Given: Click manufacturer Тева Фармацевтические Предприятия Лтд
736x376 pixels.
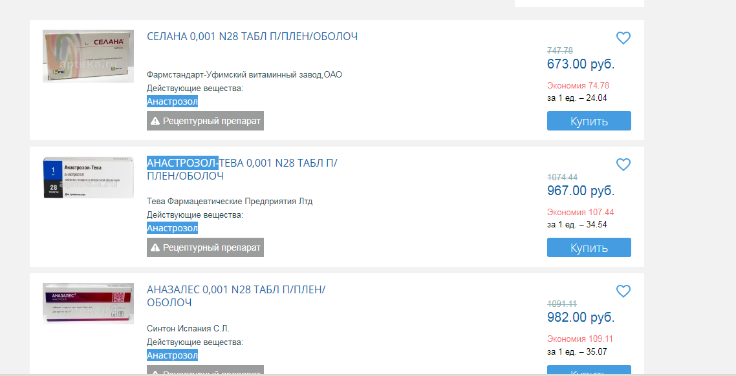Looking at the screenshot, I should (230, 202).
